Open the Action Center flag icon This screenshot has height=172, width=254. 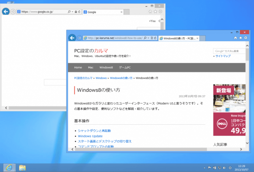point(209,168)
